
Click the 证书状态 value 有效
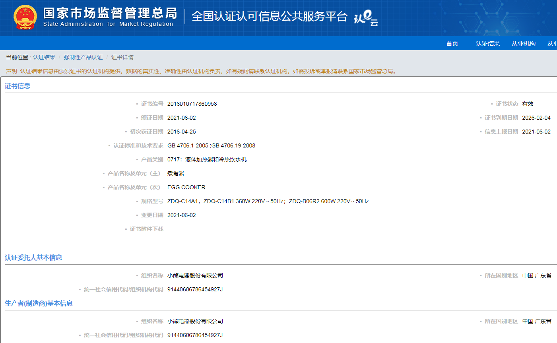point(528,104)
